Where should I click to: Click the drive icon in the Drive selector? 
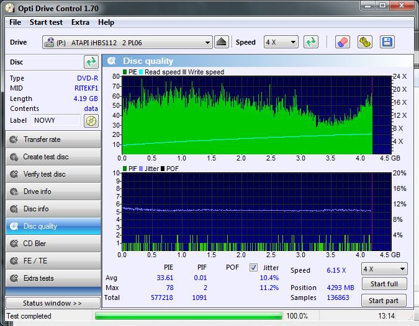tap(49, 42)
